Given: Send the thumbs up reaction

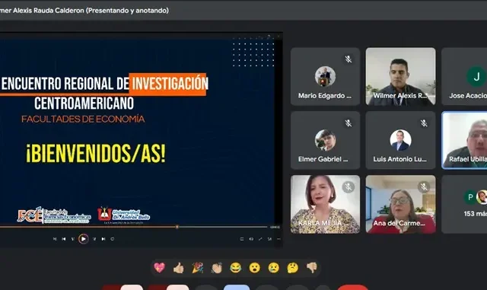Looking at the screenshot, I should (178, 268).
